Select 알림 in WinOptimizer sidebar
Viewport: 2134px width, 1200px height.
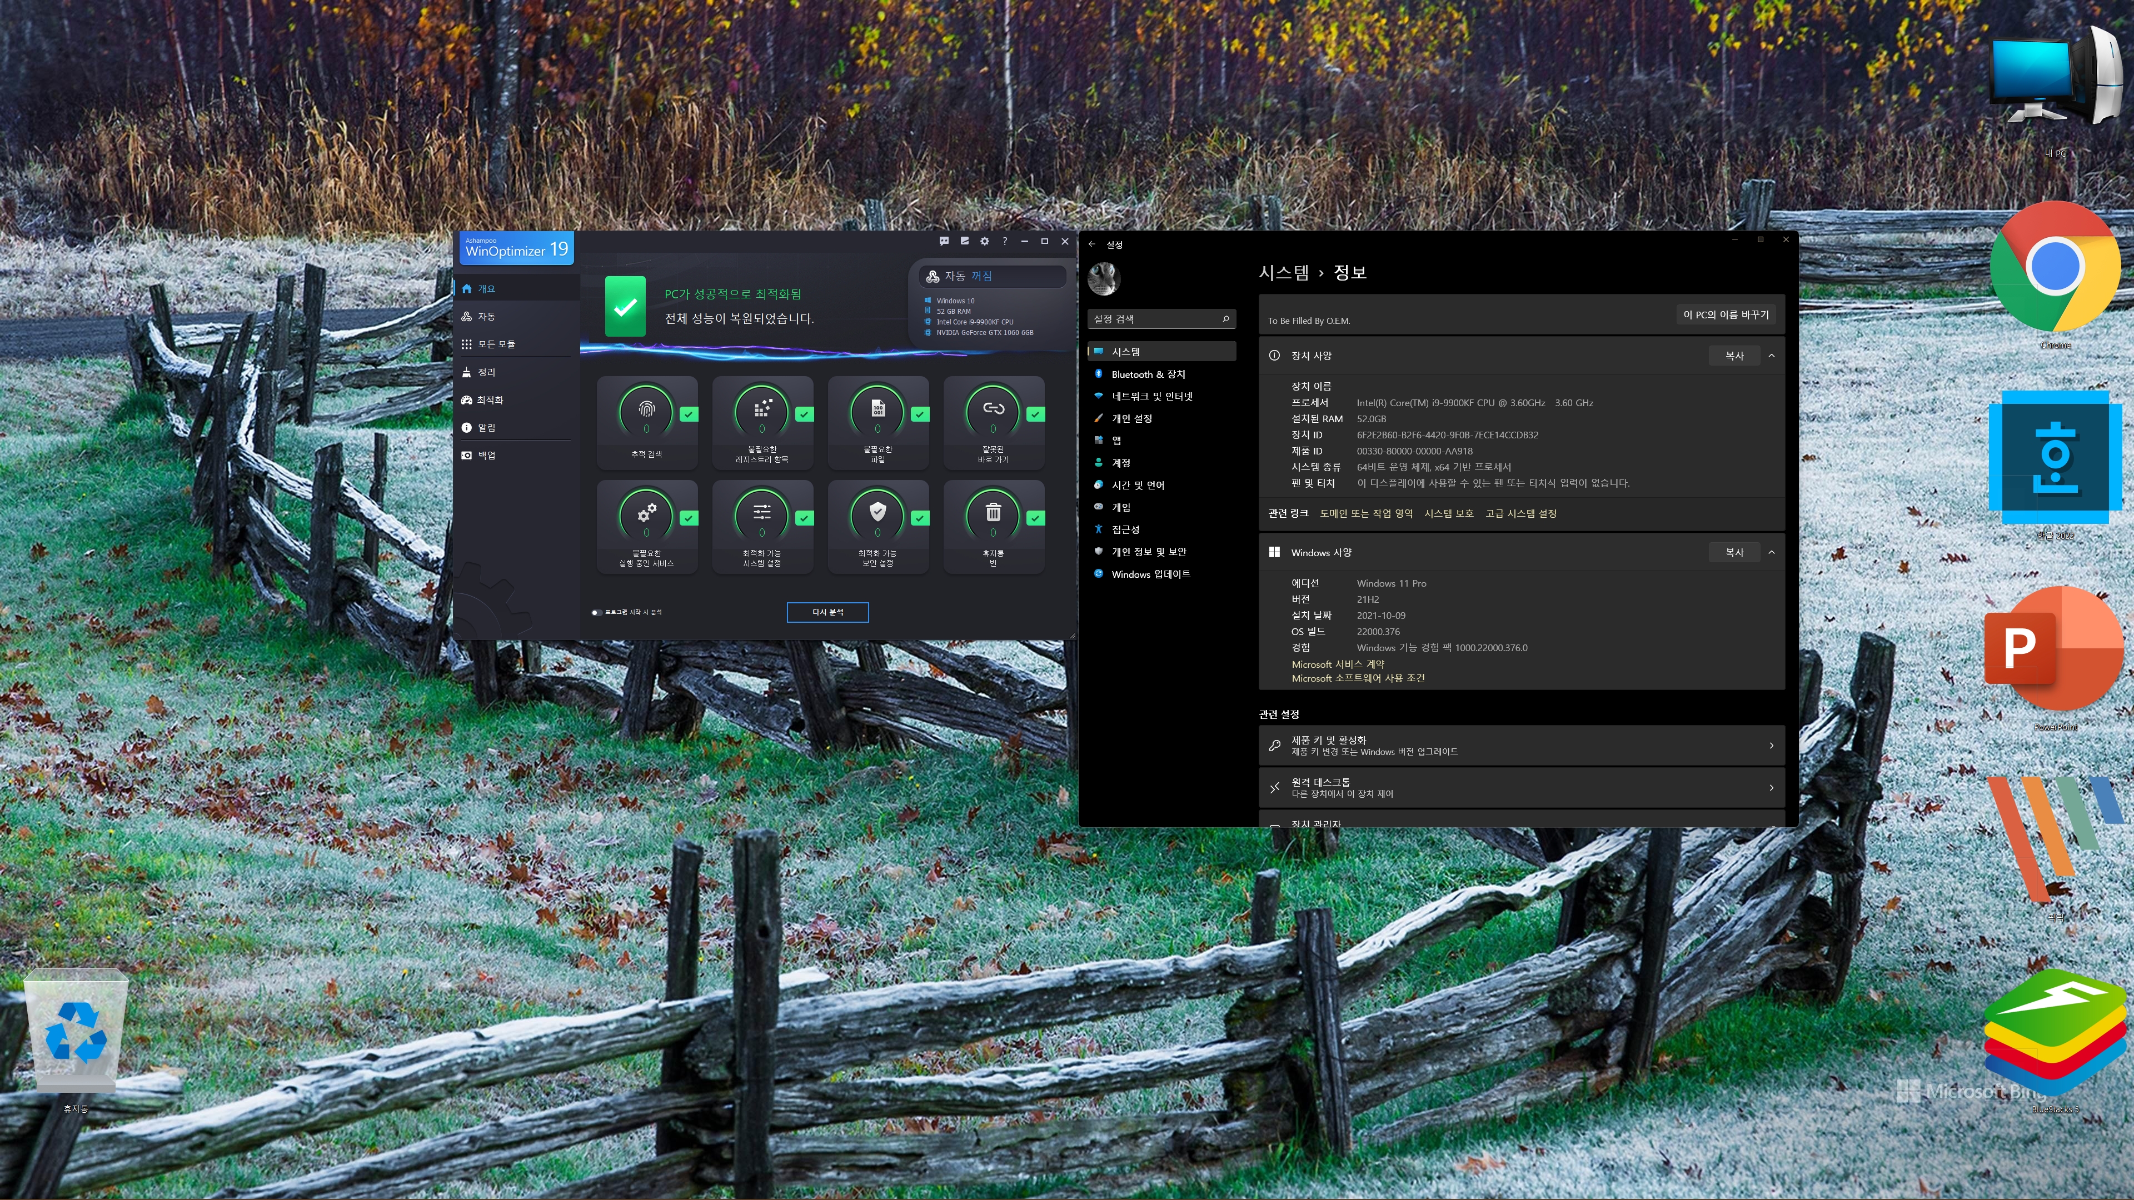[516, 428]
